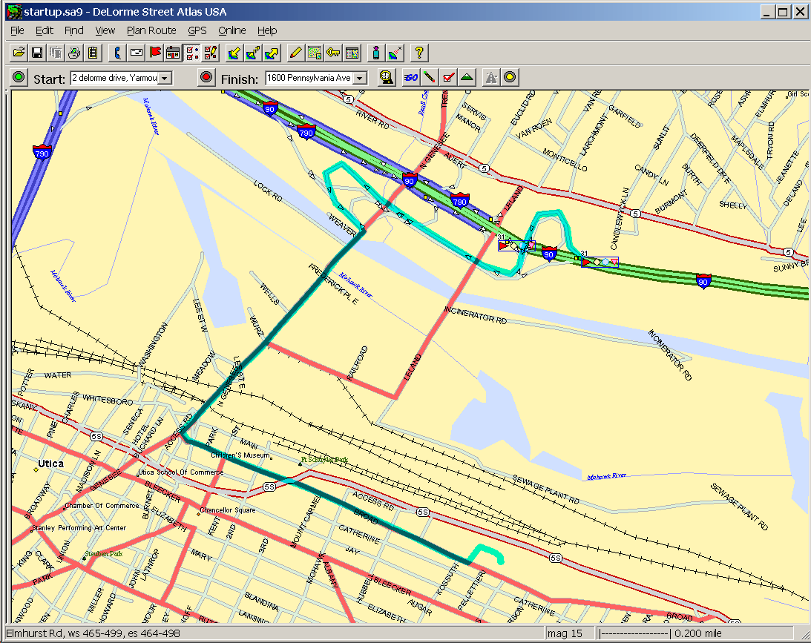
Task: Click the yellow arrow pointing down-left map icon
Action: [234, 53]
